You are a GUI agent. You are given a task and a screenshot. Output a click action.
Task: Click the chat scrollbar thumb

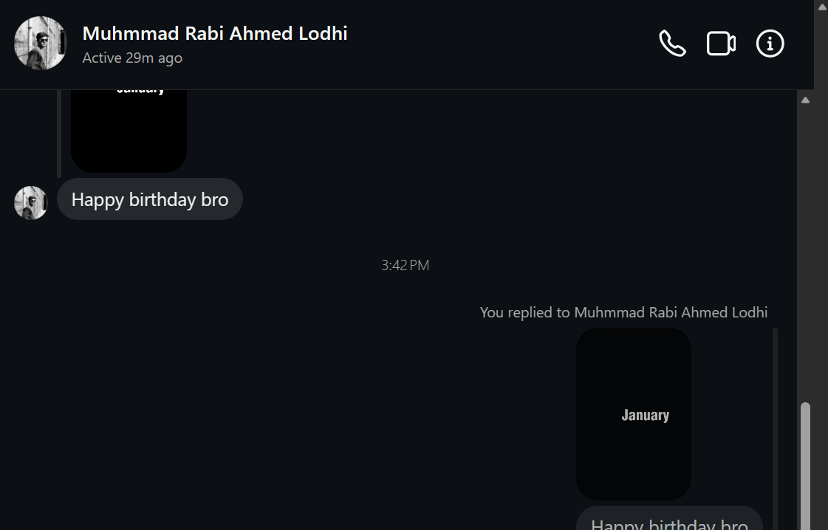805,465
